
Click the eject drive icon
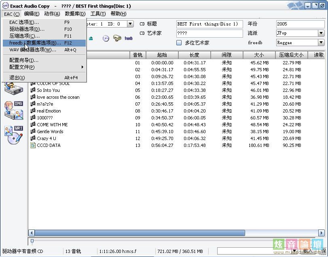point(91,38)
